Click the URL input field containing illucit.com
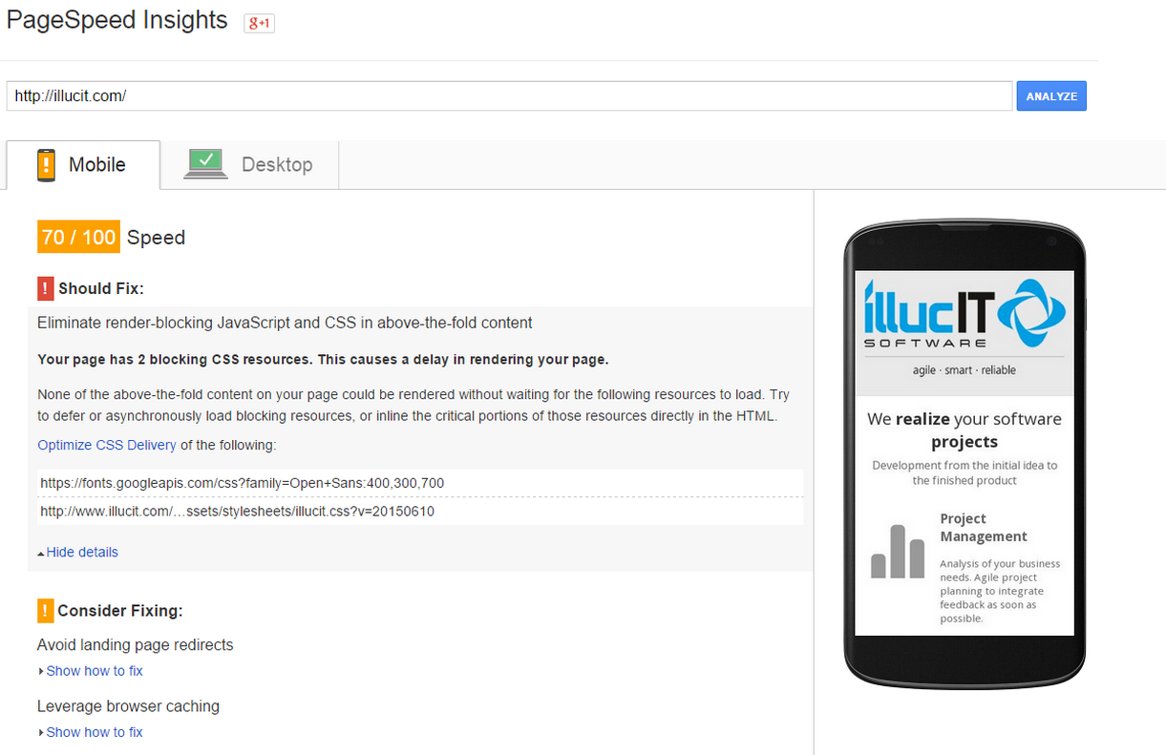 pyautogui.click(x=509, y=96)
